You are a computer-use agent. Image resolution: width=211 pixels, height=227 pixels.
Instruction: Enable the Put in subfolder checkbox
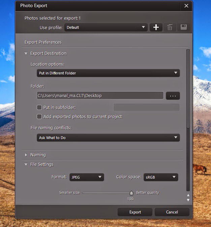[39, 108]
